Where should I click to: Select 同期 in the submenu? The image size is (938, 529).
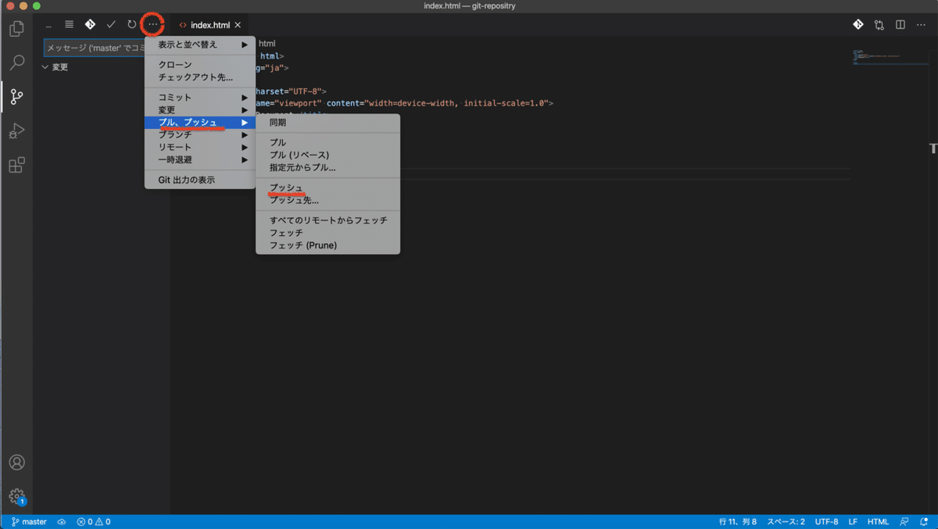[x=328, y=123]
